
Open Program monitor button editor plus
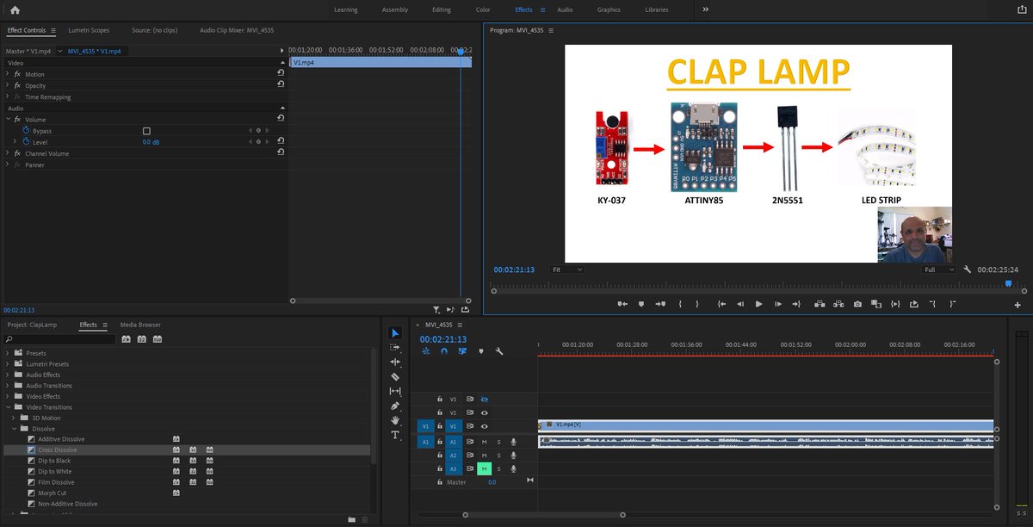[x=1018, y=305]
